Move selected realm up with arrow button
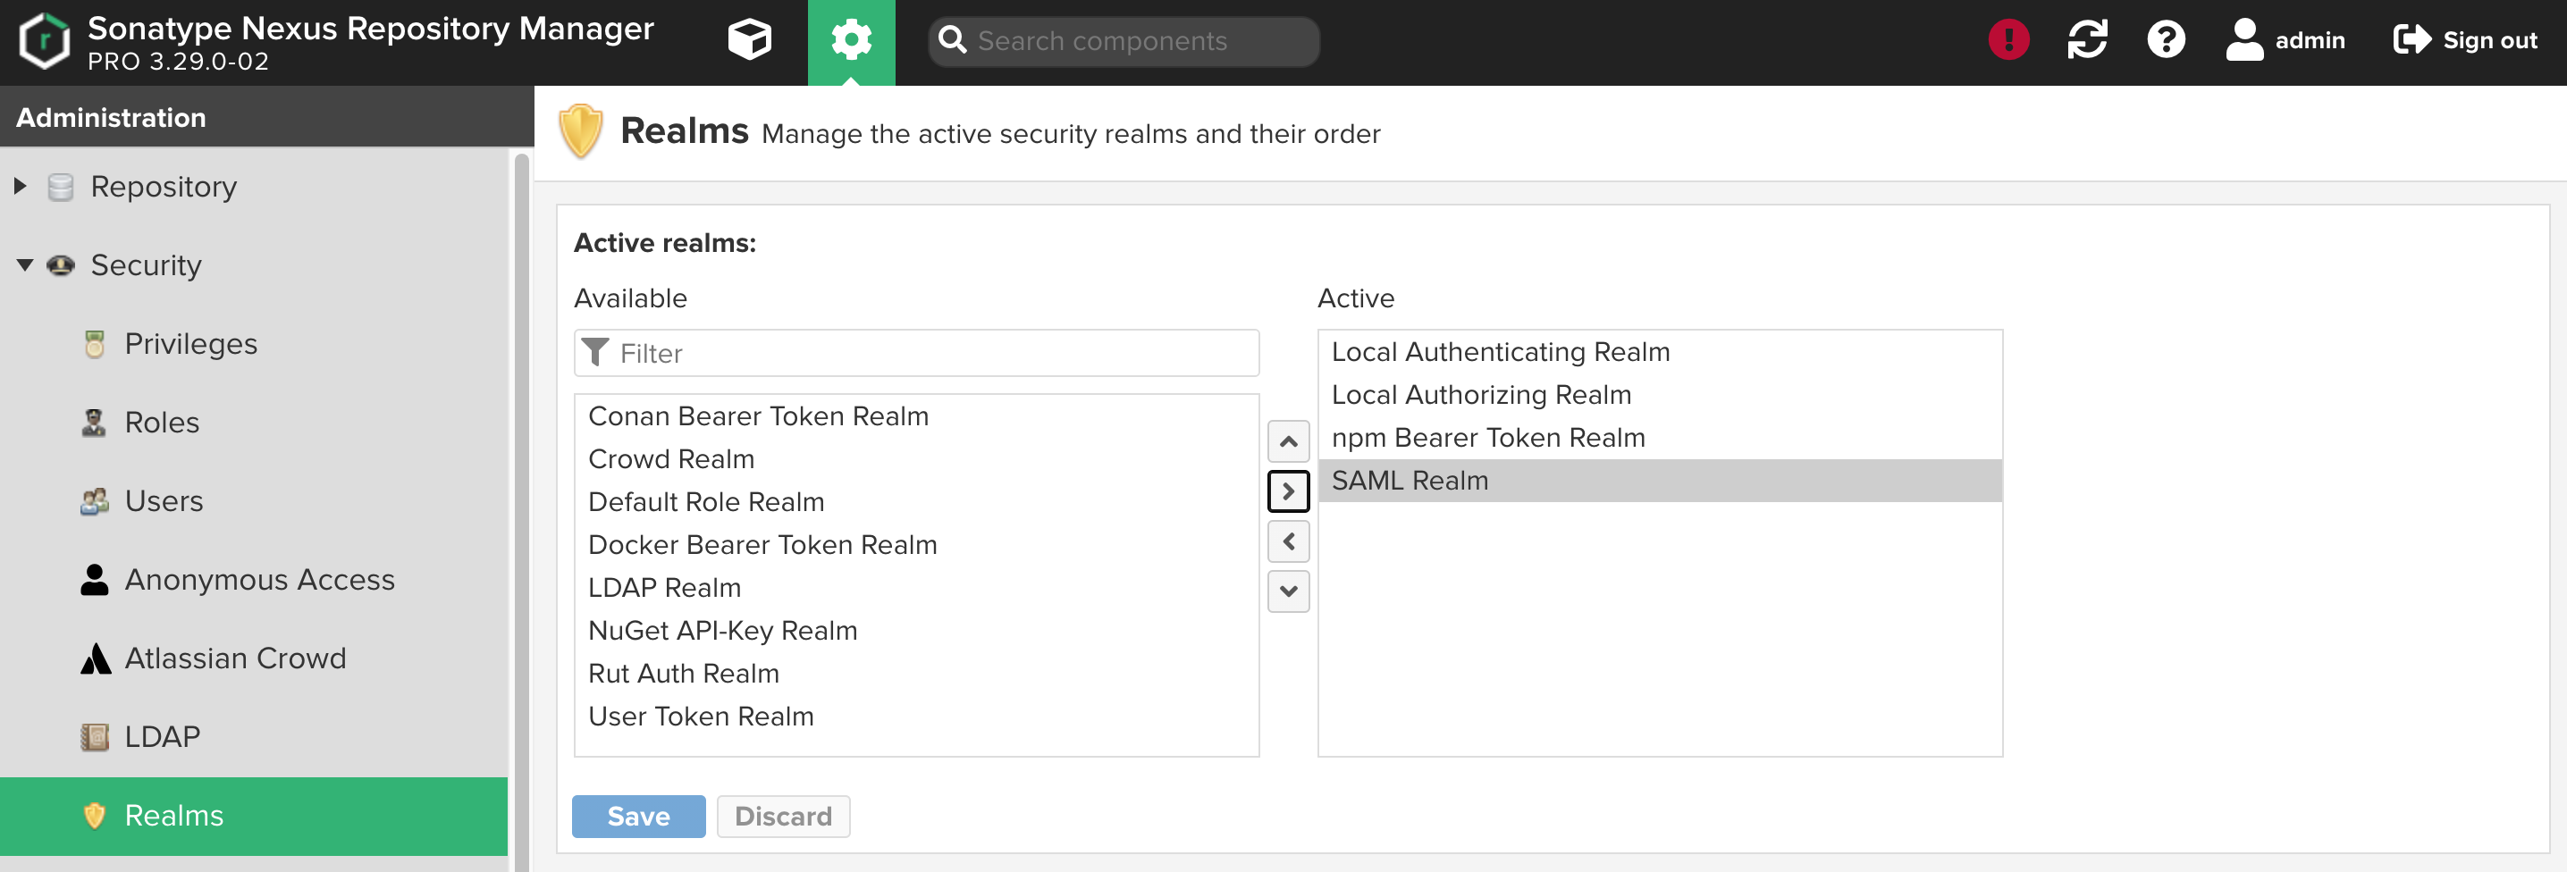Image resolution: width=2567 pixels, height=872 pixels. point(1287,441)
